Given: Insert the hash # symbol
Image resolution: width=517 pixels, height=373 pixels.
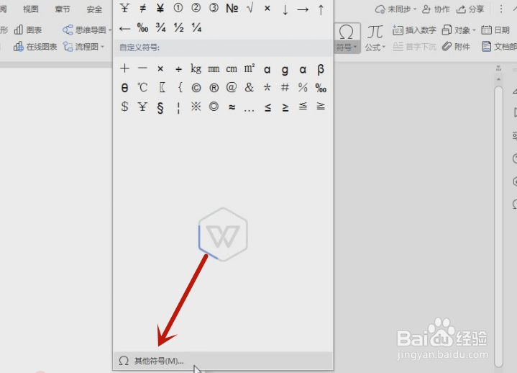Looking at the screenshot, I should [x=285, y=87].
